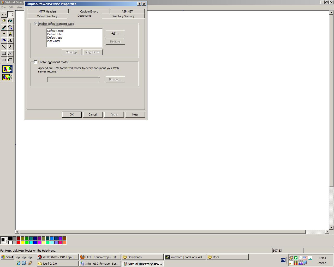334x267 pixels.
Task: Choose the Ellipse tool
Action: click(x=4, y=60)
